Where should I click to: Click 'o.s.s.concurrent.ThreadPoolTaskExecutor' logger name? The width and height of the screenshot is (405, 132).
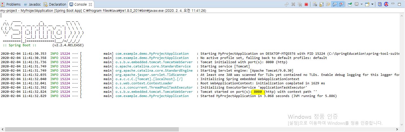154,87
